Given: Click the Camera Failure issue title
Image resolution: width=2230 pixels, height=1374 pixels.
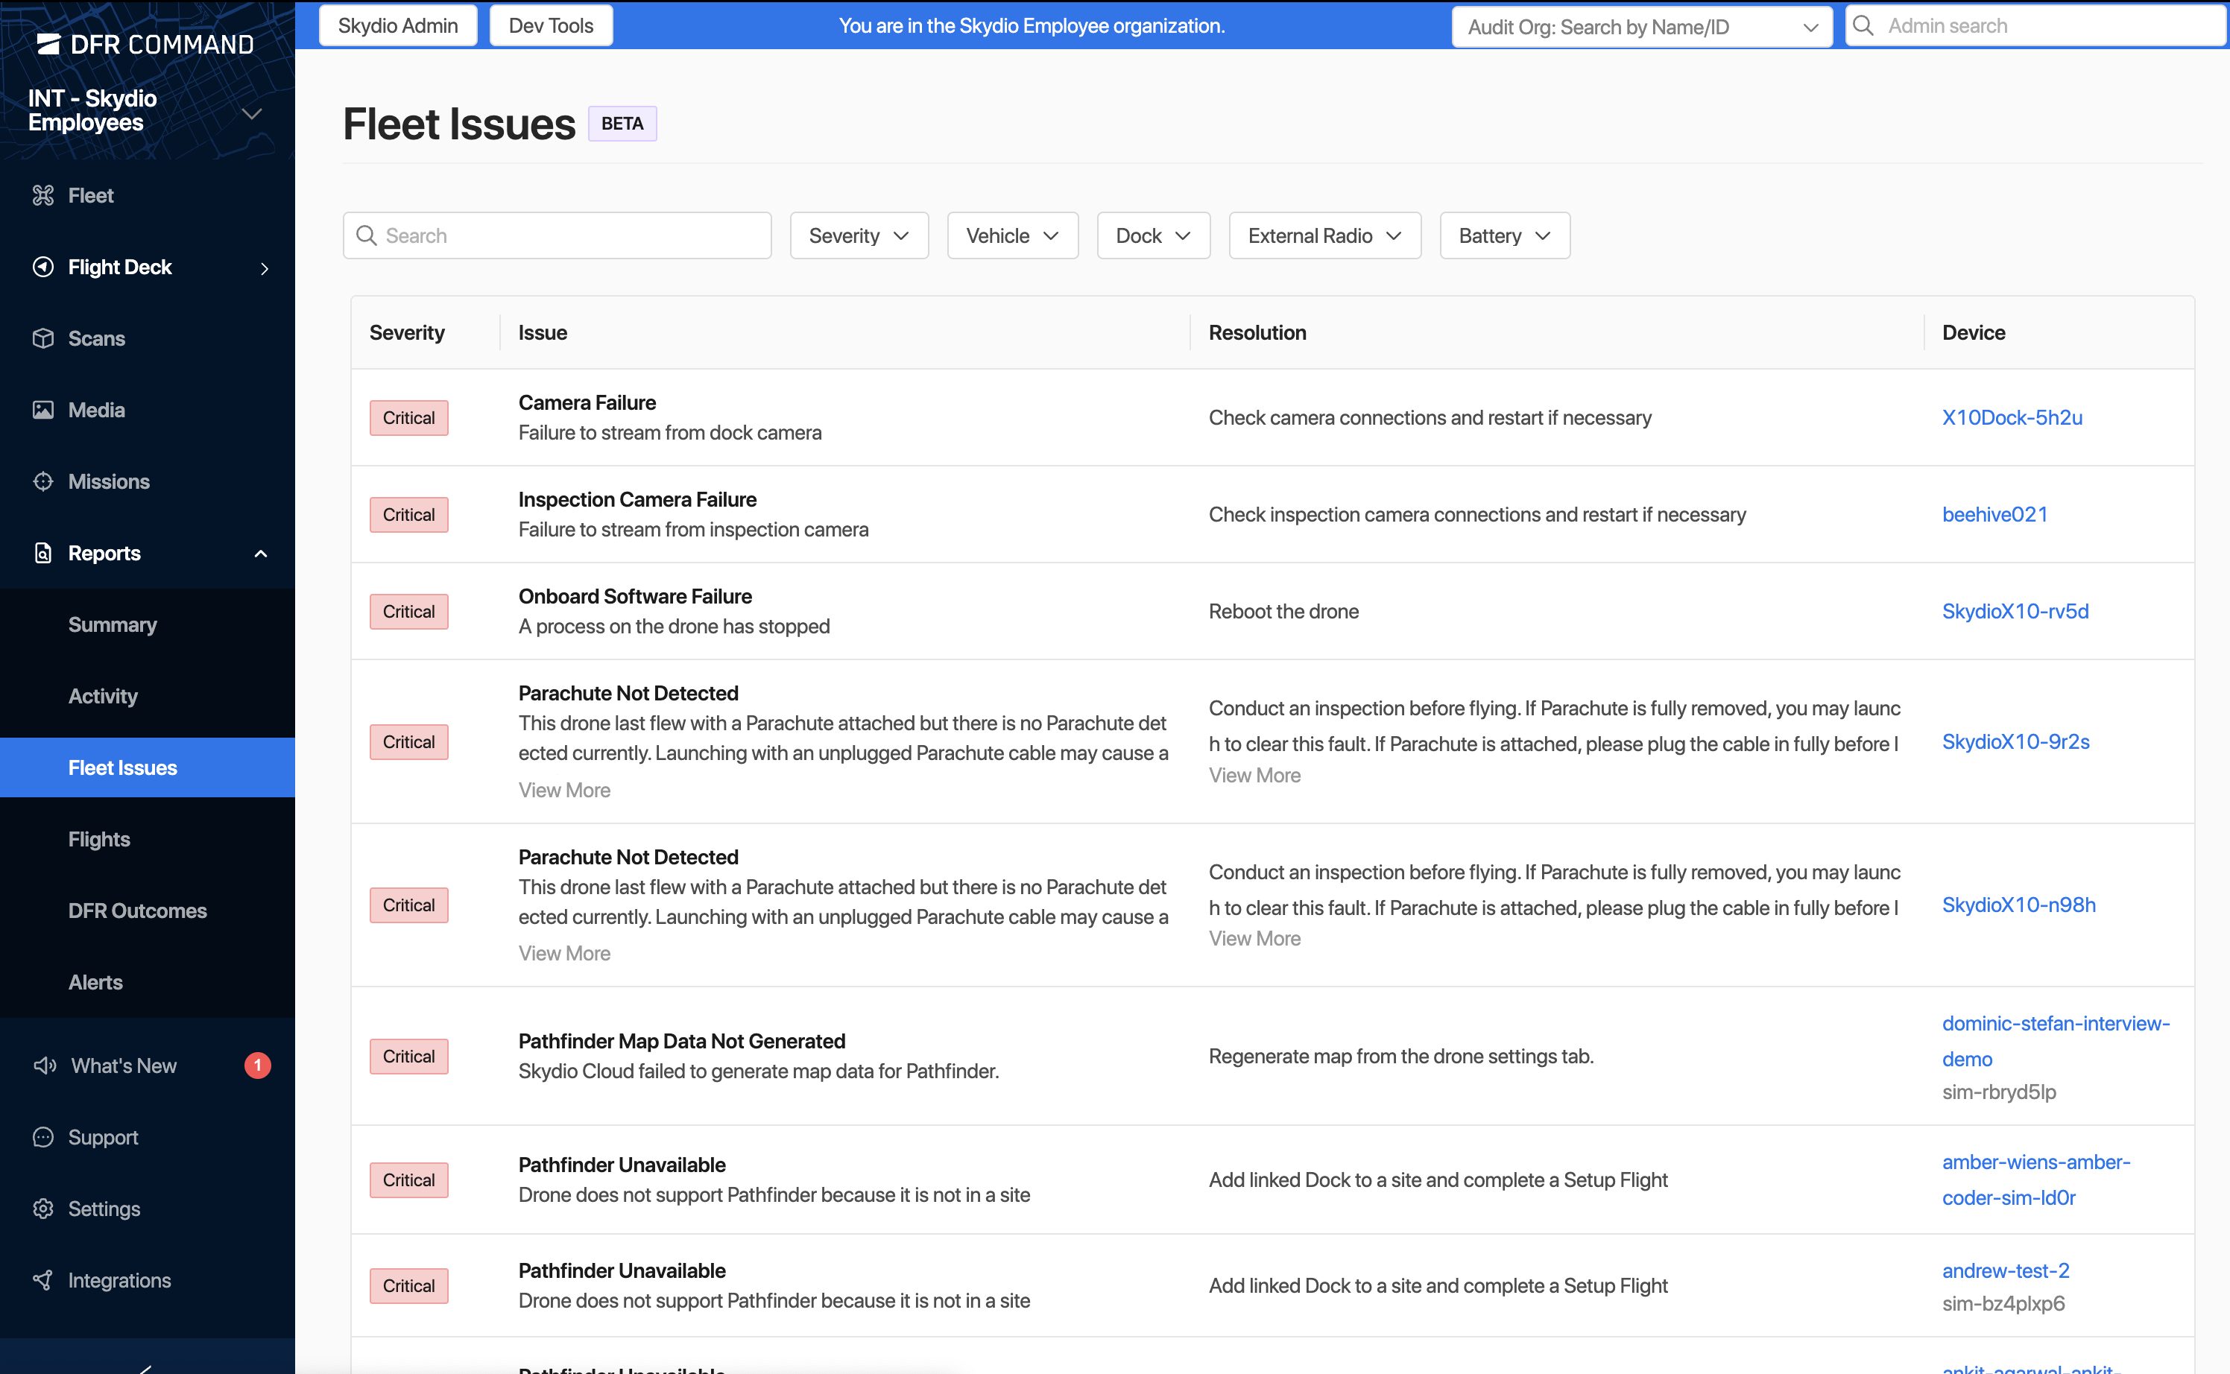Looking at the screenshot, I should (587, 402).
